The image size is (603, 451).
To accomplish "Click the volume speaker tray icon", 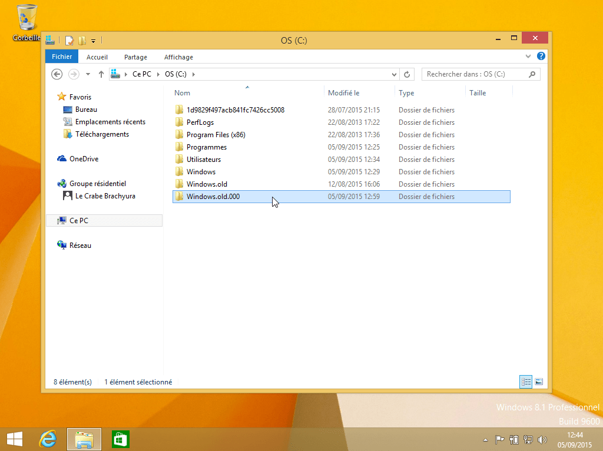I will (x=542, y=439).
